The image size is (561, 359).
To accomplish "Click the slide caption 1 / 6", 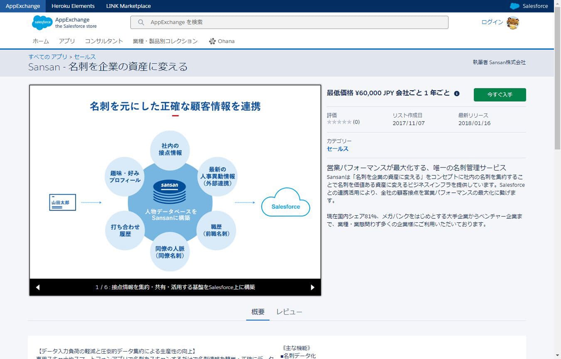I will [x=175, y=287].
